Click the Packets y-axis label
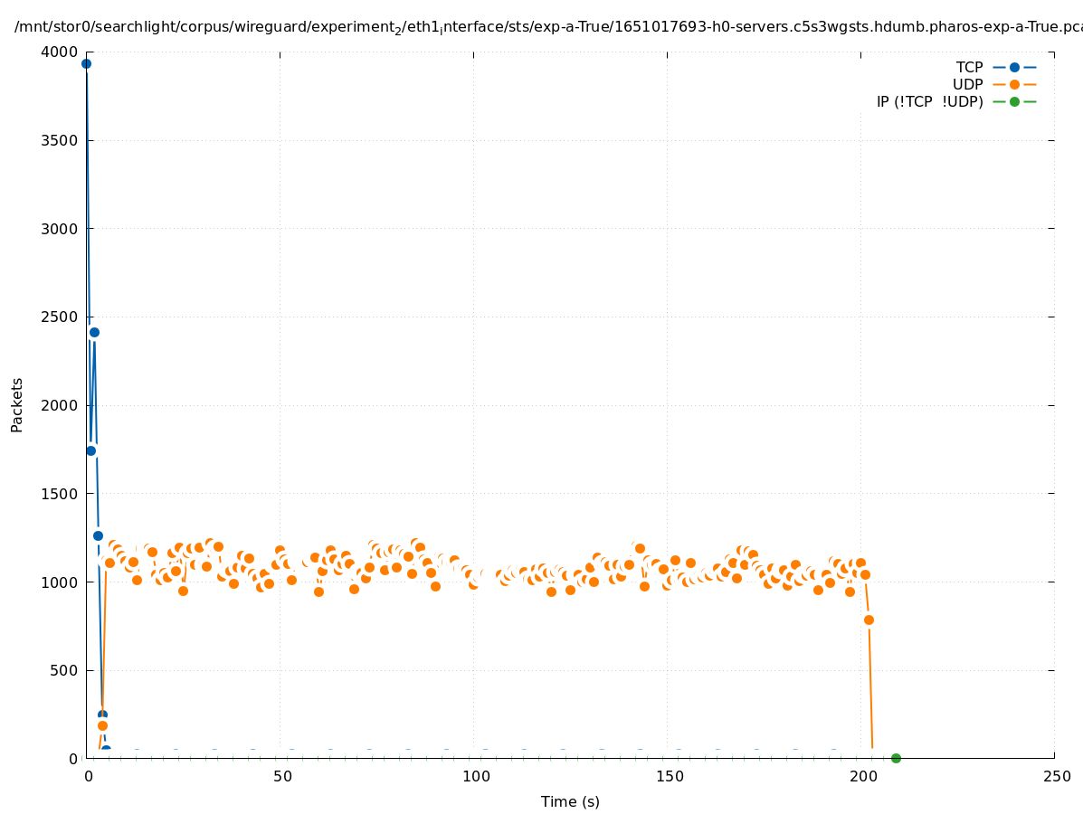This screenshot has height=814, width=1083. pos(17,404)
